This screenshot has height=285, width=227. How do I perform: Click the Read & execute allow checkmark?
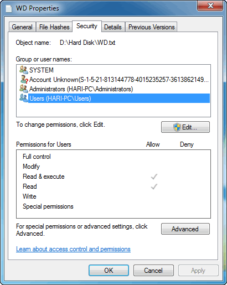coord(154,177)
